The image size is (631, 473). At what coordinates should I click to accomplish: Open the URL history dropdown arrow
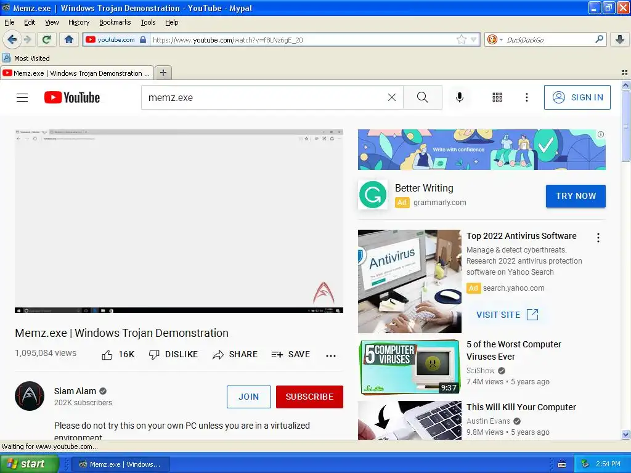[x=474, y=39]
